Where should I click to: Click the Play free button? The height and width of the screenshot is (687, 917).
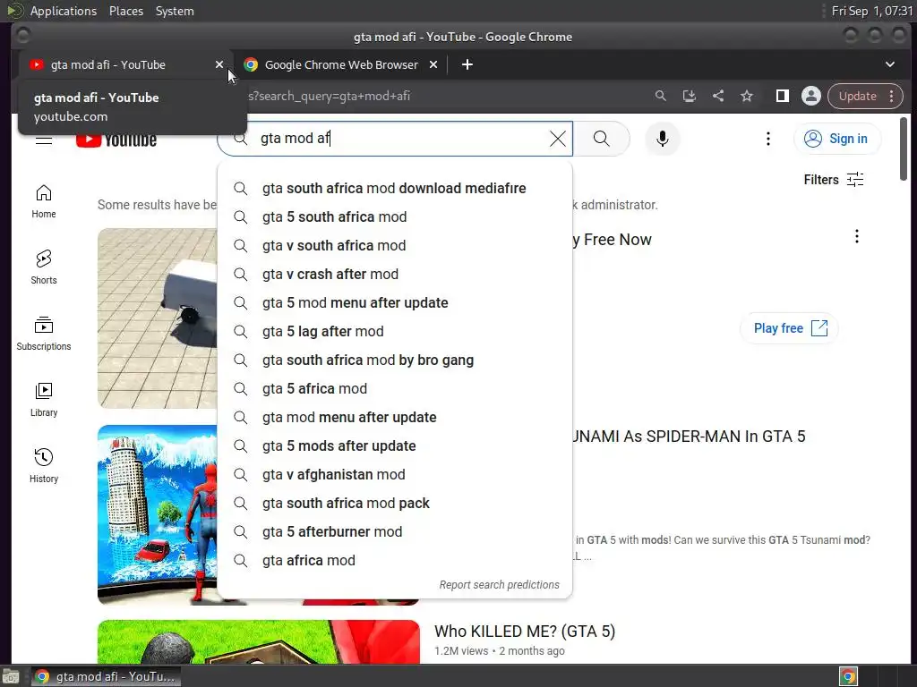point(789,328)
